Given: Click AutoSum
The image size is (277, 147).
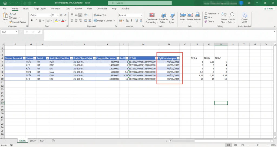Looking at the screenshot, I should tap(210, 13).
